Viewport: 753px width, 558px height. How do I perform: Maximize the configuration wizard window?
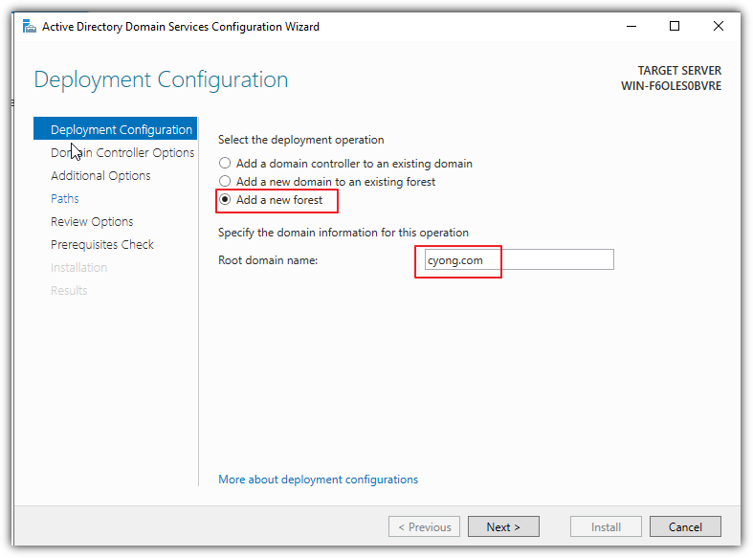coord(675,27)
